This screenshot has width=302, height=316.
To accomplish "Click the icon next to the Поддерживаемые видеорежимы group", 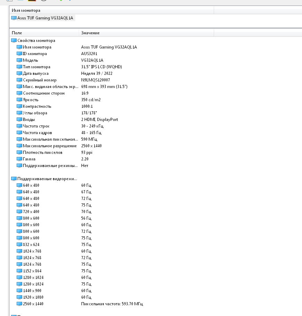I will click(x=14, y=179).
